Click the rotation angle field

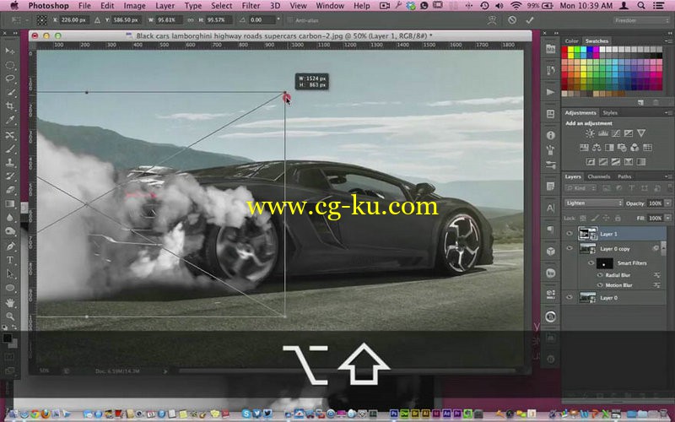click(x=262, y=20)
